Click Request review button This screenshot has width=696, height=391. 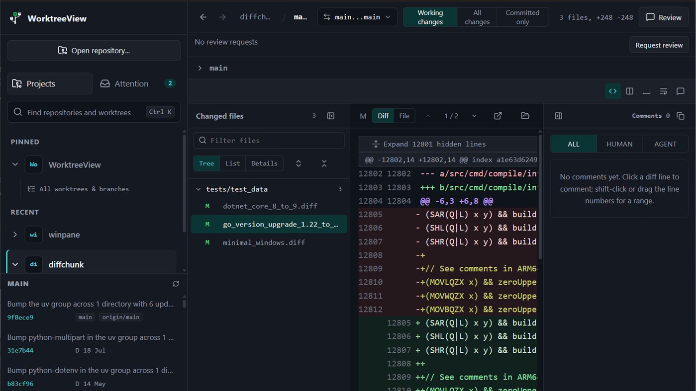(659, 45)
